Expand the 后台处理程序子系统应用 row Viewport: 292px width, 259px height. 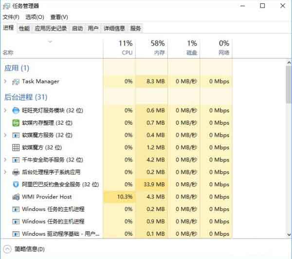coord(5,172)
